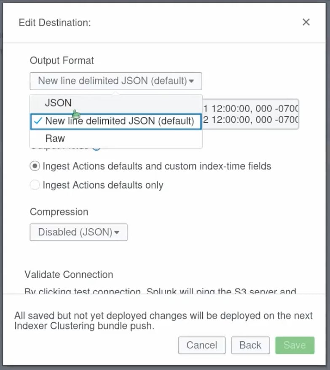Select the Ingest Actions defaults only radio
Screen dimensions: 330x370
35,185
